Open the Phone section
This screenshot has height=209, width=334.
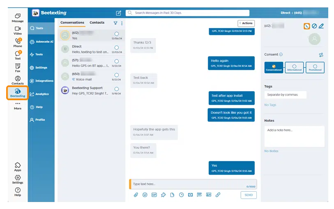click(18, 43)
